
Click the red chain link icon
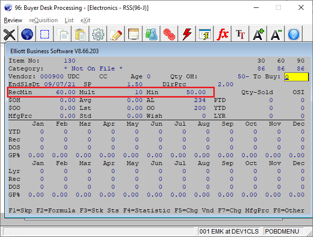point(169,34)
